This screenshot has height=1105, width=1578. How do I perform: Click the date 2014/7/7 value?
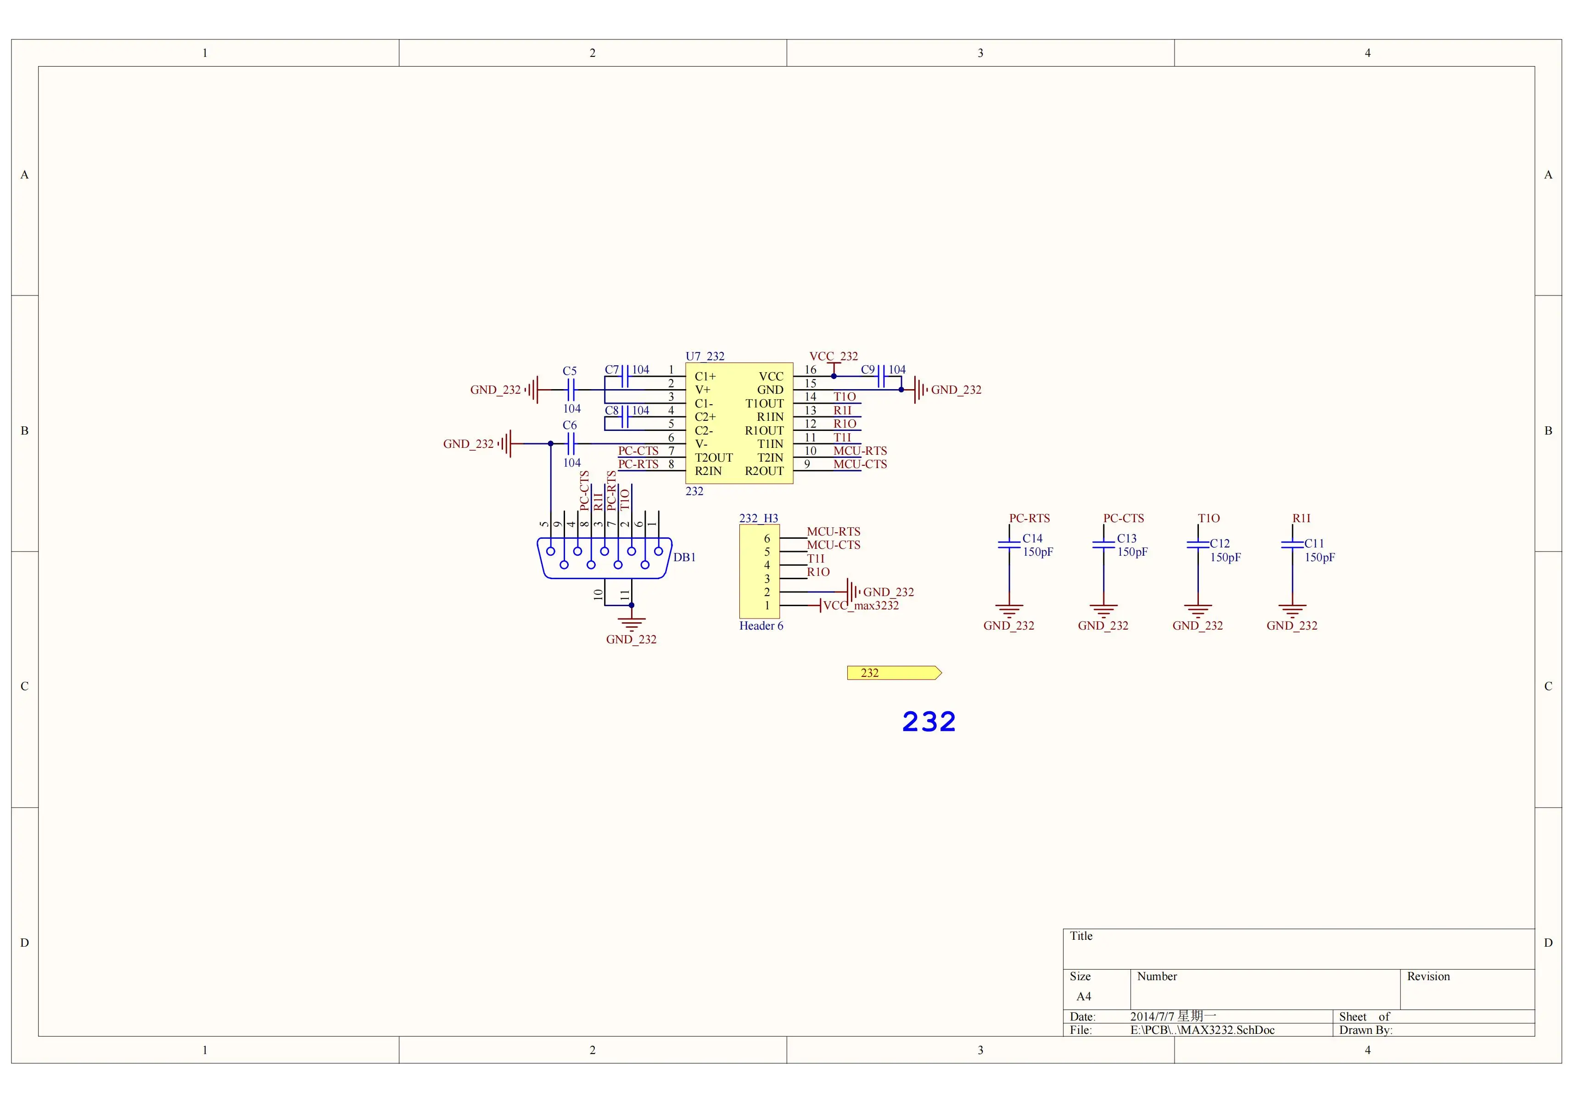tap(1173, 1016)
